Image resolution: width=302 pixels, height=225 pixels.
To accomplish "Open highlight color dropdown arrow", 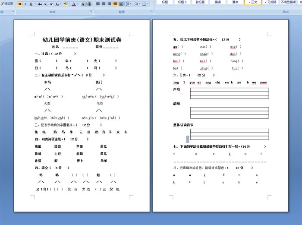I will coord(69,4).
